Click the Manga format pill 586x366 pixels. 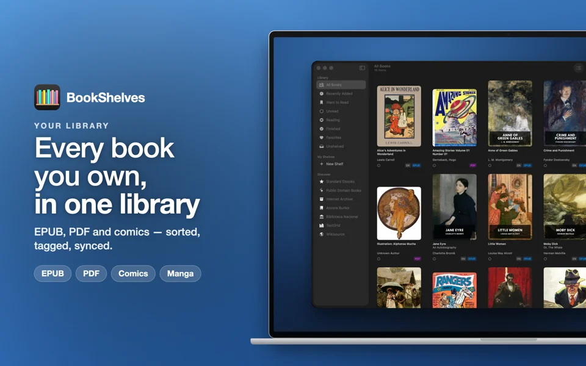click(180, 273)
